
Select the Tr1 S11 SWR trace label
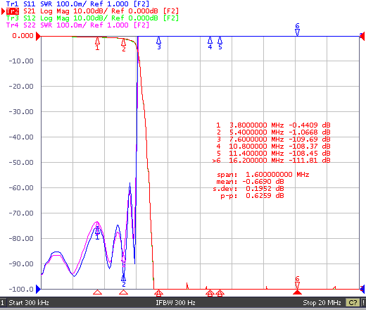click(77, 4)
